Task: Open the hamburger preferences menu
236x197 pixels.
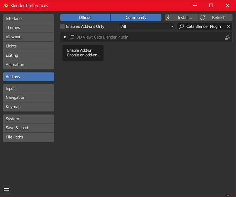Action: pyautogui.click(x=6, y=190)
